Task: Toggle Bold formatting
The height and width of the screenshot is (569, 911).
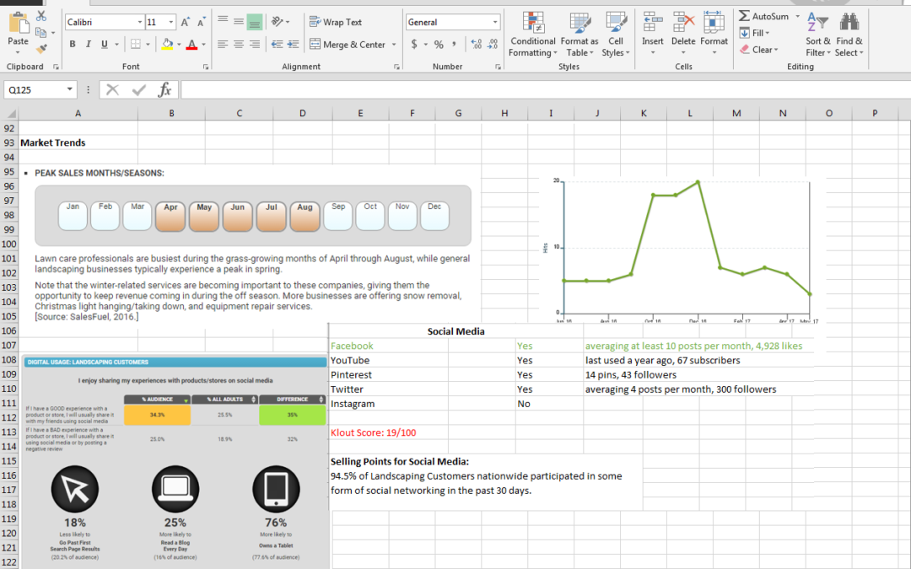Action: [73, 45]
